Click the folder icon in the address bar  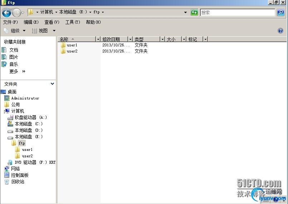tap(30, 12)
